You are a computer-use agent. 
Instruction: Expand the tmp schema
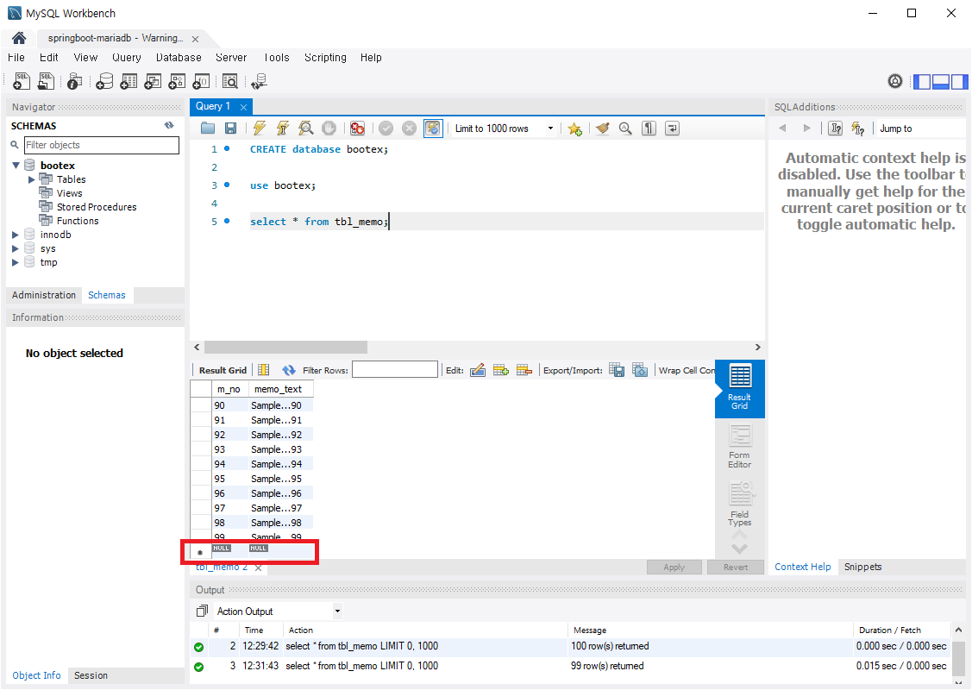16,262
